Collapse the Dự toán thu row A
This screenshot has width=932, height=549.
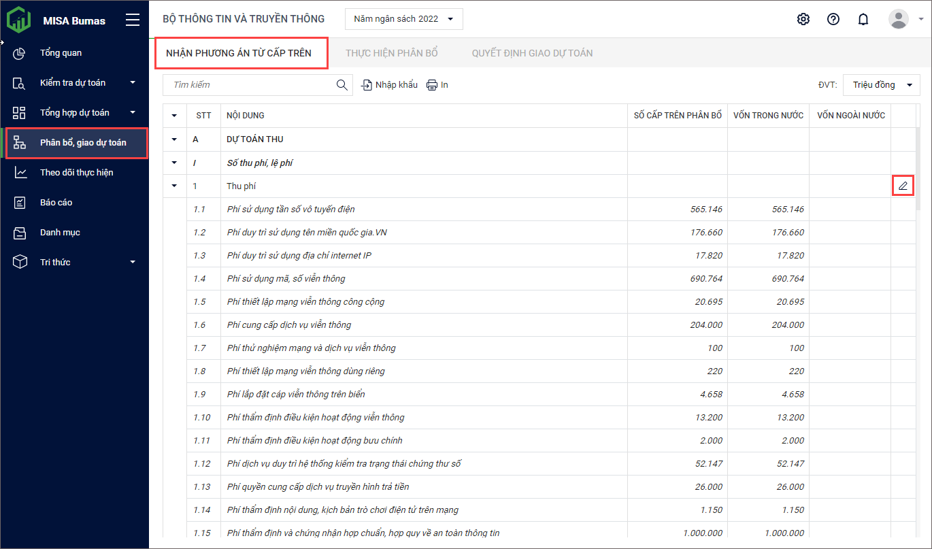coord(175,139)
